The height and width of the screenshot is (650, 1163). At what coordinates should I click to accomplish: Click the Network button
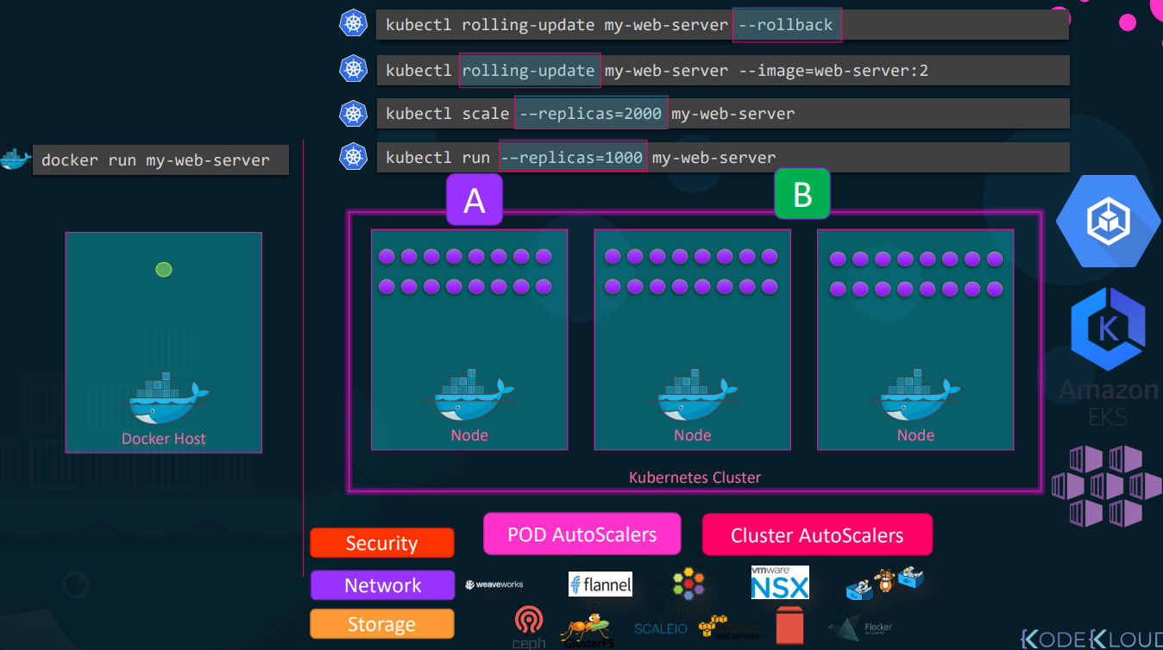(x=382, y=585)
